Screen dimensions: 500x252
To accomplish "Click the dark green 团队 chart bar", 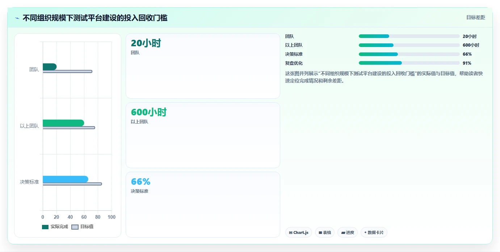I will [50, 67].
